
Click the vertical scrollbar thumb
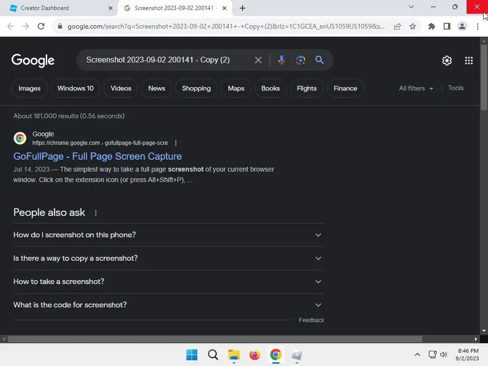click(x=484, y=77)
